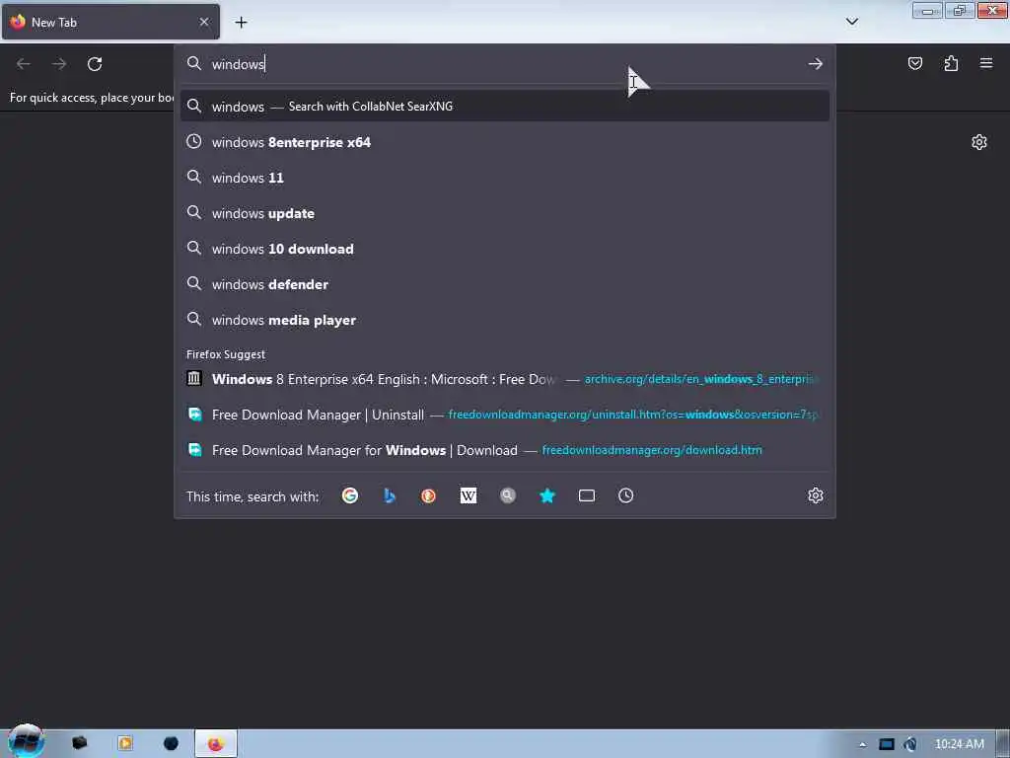Open the volume tray icon
The image size is (1010, 758).
tap(910, 744)
